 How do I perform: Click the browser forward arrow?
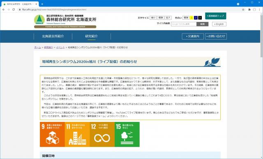[9, 9]
